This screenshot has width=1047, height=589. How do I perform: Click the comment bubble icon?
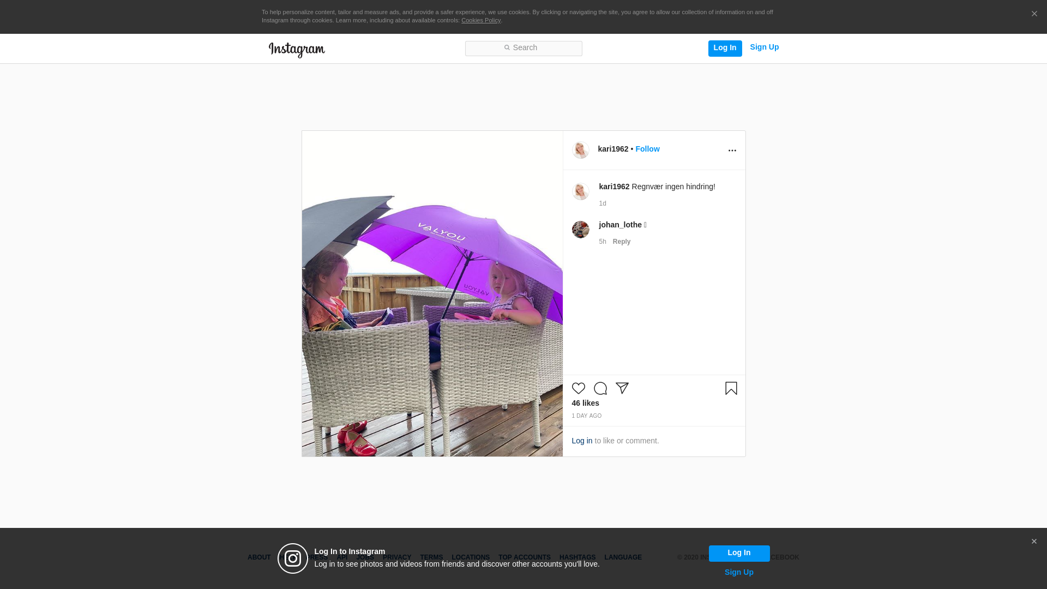point(600,388)
